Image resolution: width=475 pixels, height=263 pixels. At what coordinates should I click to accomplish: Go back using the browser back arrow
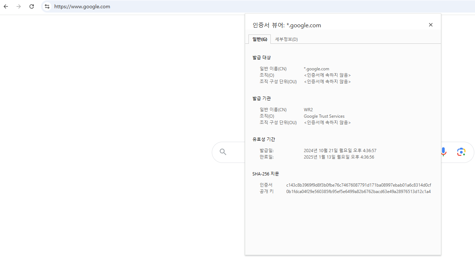click(x=6, y=6)
